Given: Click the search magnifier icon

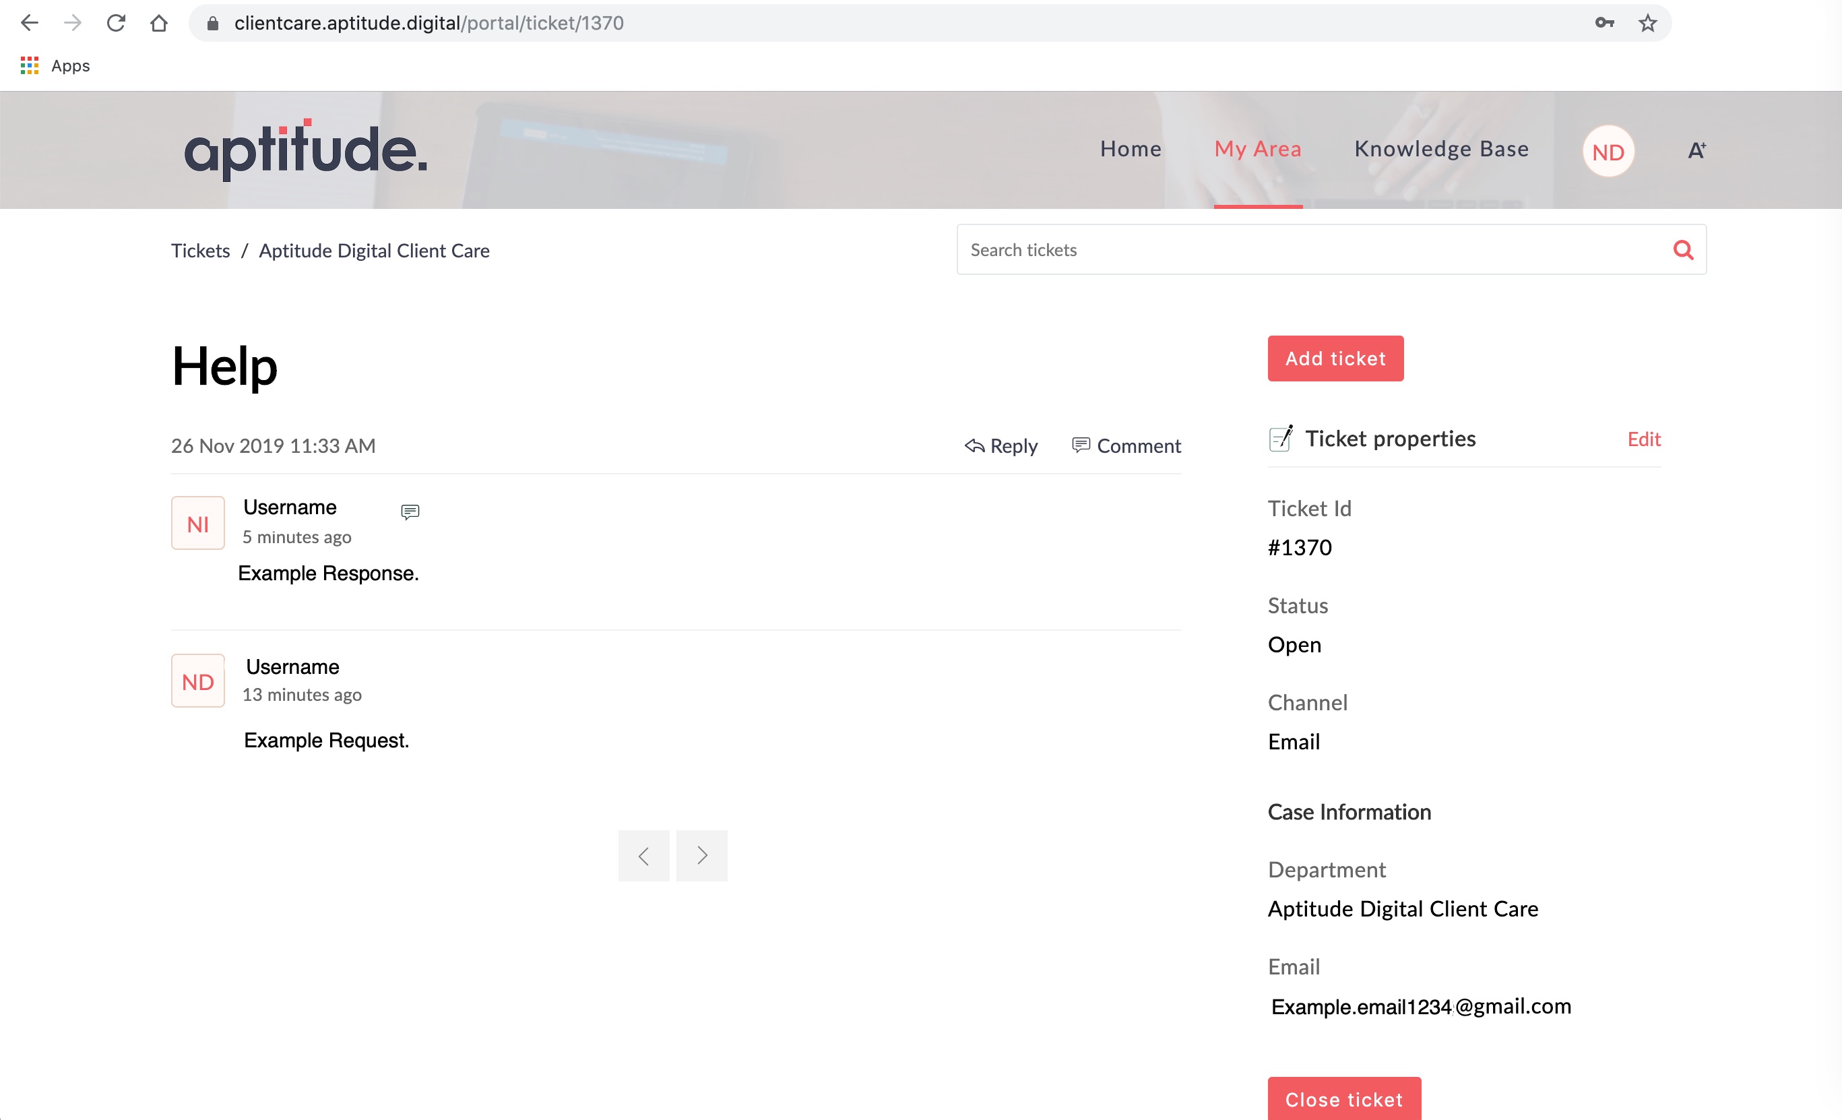Looking at the screenshot, I should pyautogui.click(x=1683, y=250).
